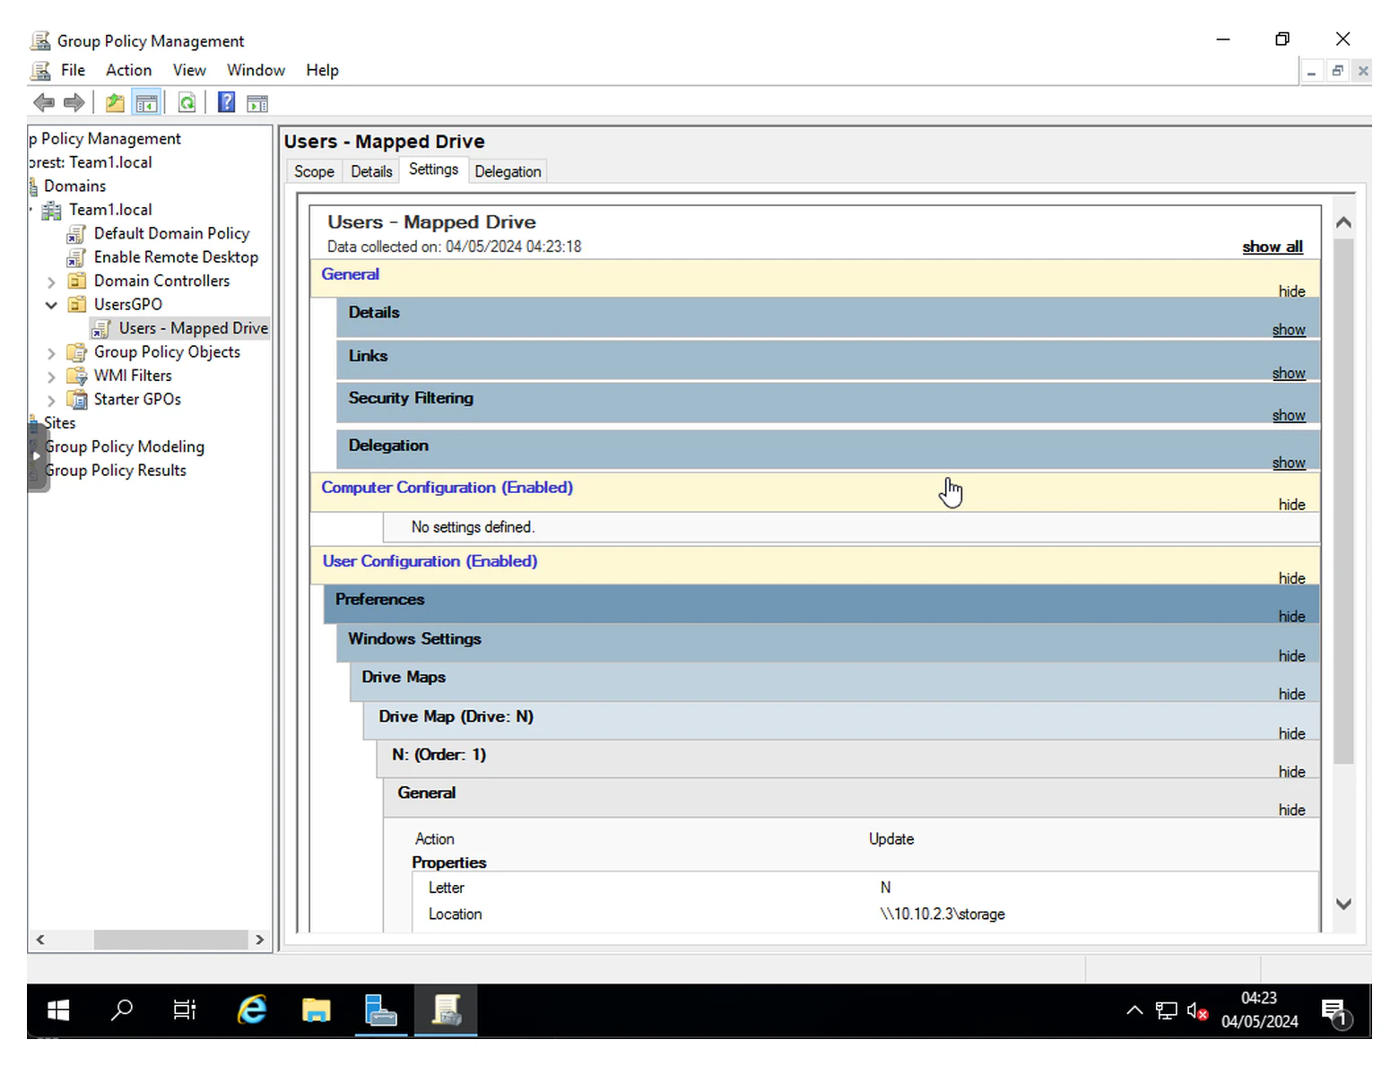Open taskbar Search

click(x=121, y=1010)
